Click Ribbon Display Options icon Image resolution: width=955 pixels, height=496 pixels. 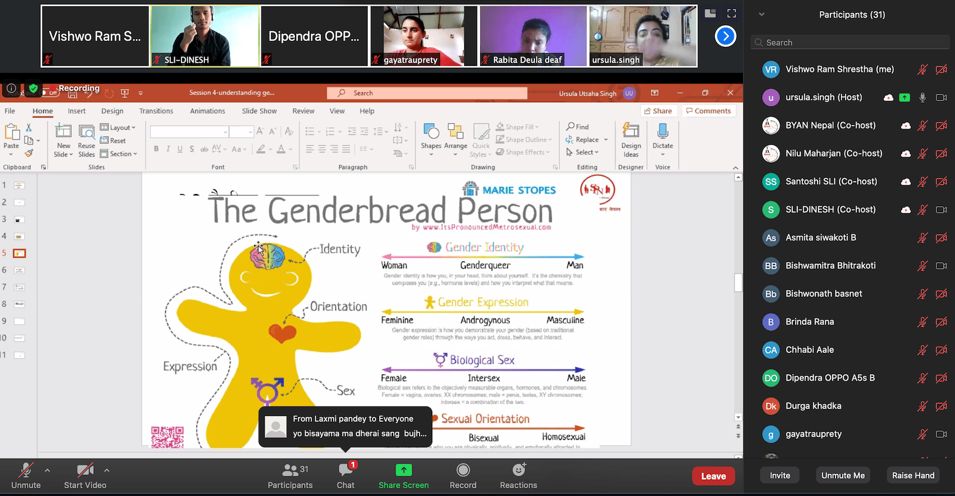(x=654, y=93)
